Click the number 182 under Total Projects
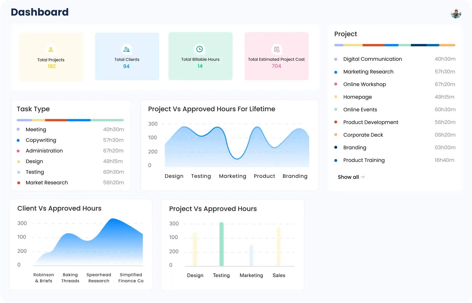 point(52,66)
